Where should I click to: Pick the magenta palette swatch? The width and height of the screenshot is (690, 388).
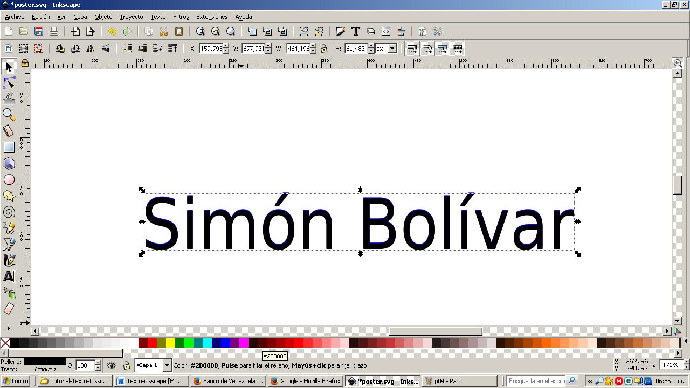click(244, 343)
